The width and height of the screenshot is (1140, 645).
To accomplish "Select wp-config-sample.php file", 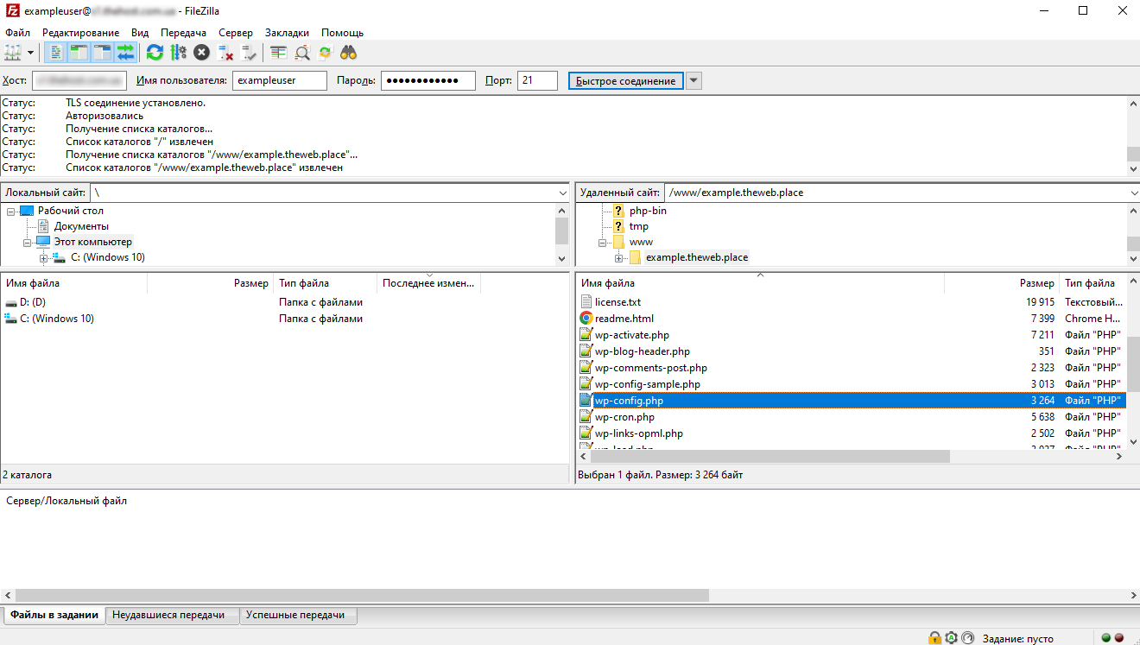I will point(648,384).
